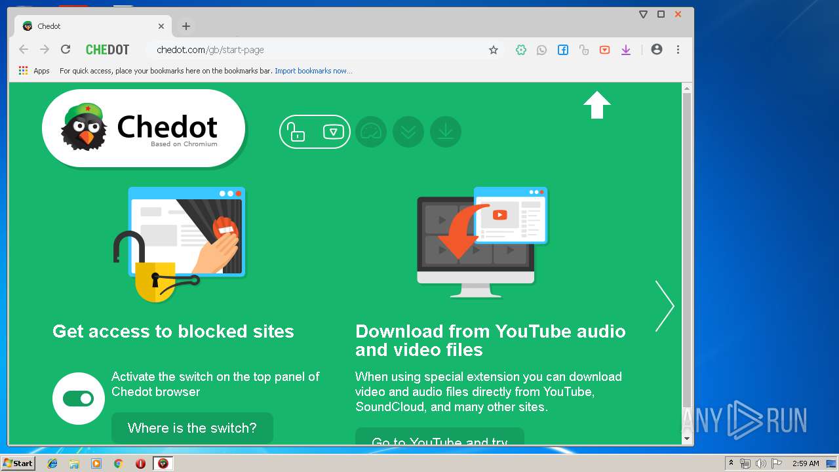839x472 pixels.
Task: Click the red YouTube downloader toolbar icon
Action: tap(605, 50)
